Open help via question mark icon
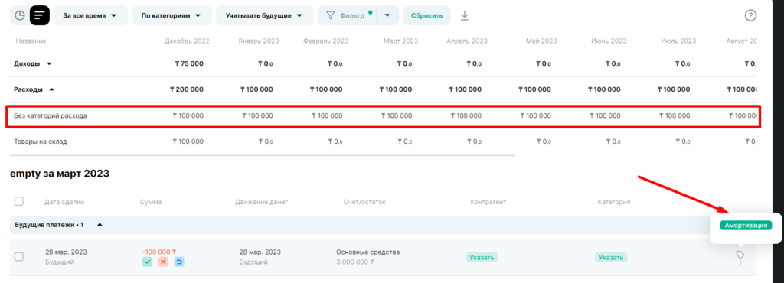This screenshot has height=283, width=784. [x=750, y=15]
